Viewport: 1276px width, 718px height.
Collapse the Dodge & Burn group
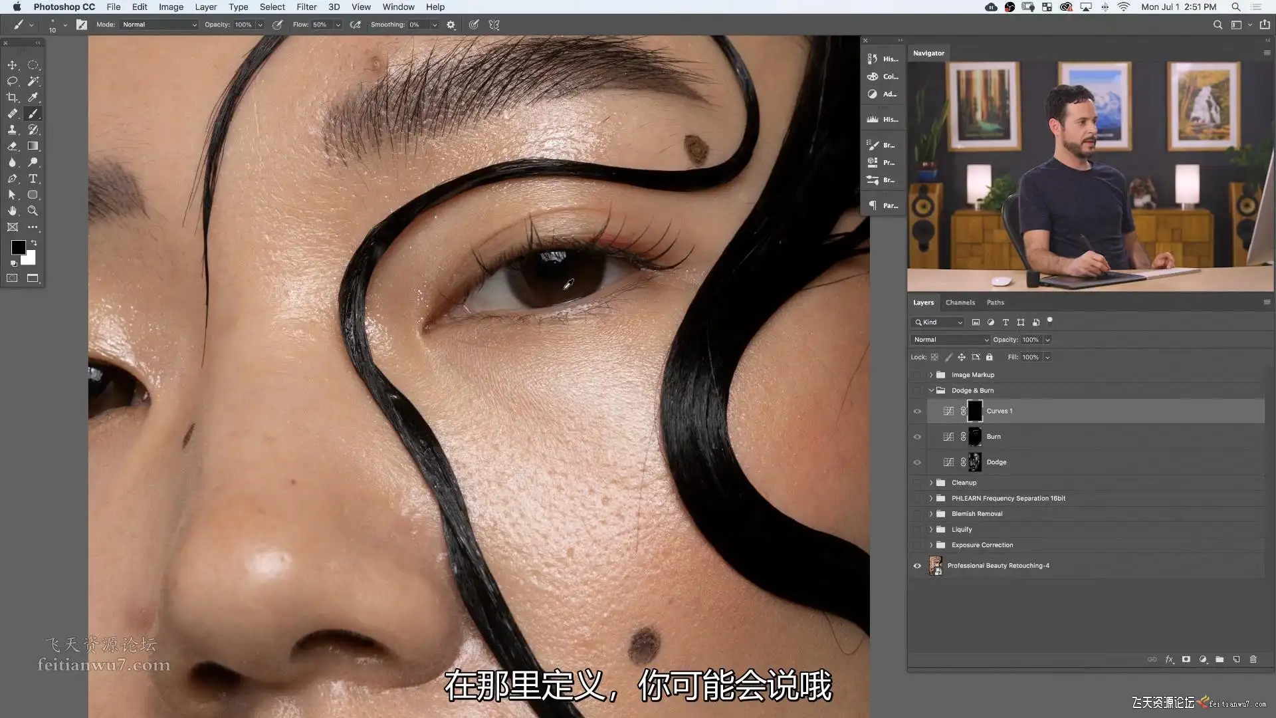tap(931, 391)
